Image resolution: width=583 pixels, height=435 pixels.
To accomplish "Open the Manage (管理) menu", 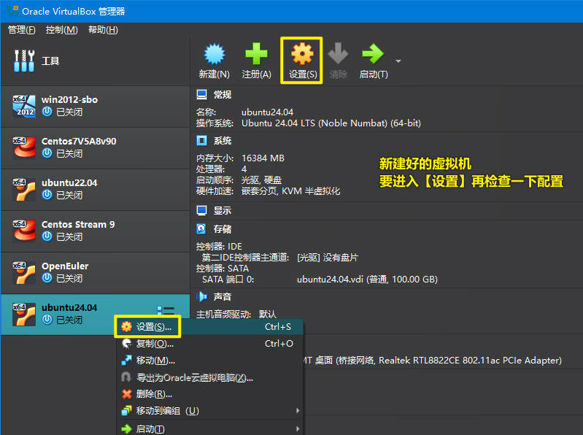I will coord(21,30).
